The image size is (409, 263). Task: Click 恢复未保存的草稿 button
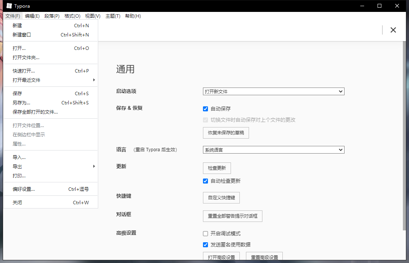point(226,133)
